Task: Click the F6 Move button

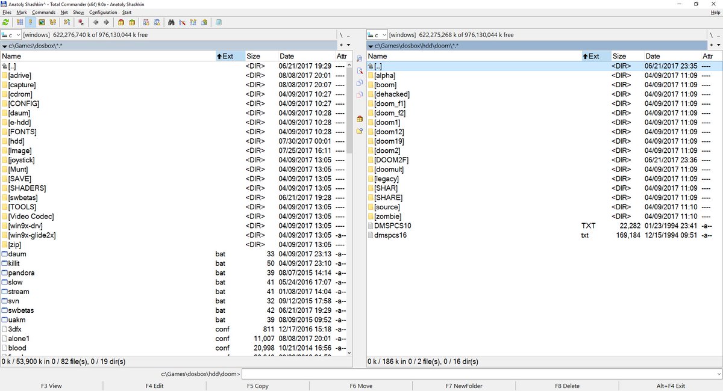Action: click(361, 386)
